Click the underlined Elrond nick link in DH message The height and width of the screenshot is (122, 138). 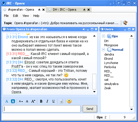coord(30,62)
